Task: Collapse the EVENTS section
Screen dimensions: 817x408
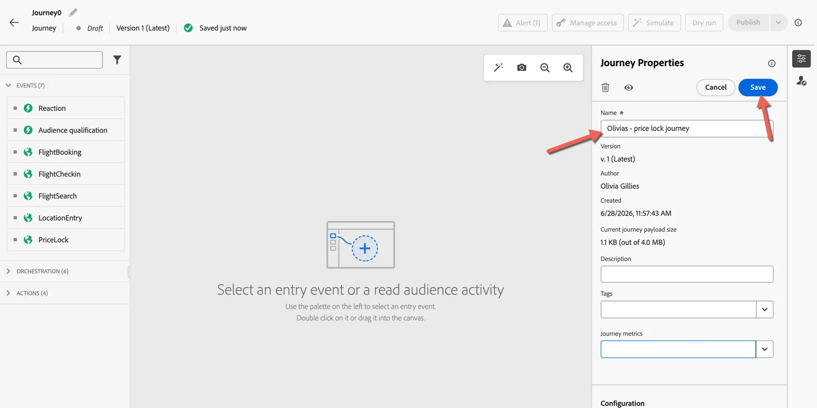Action: tap(8, 86)
